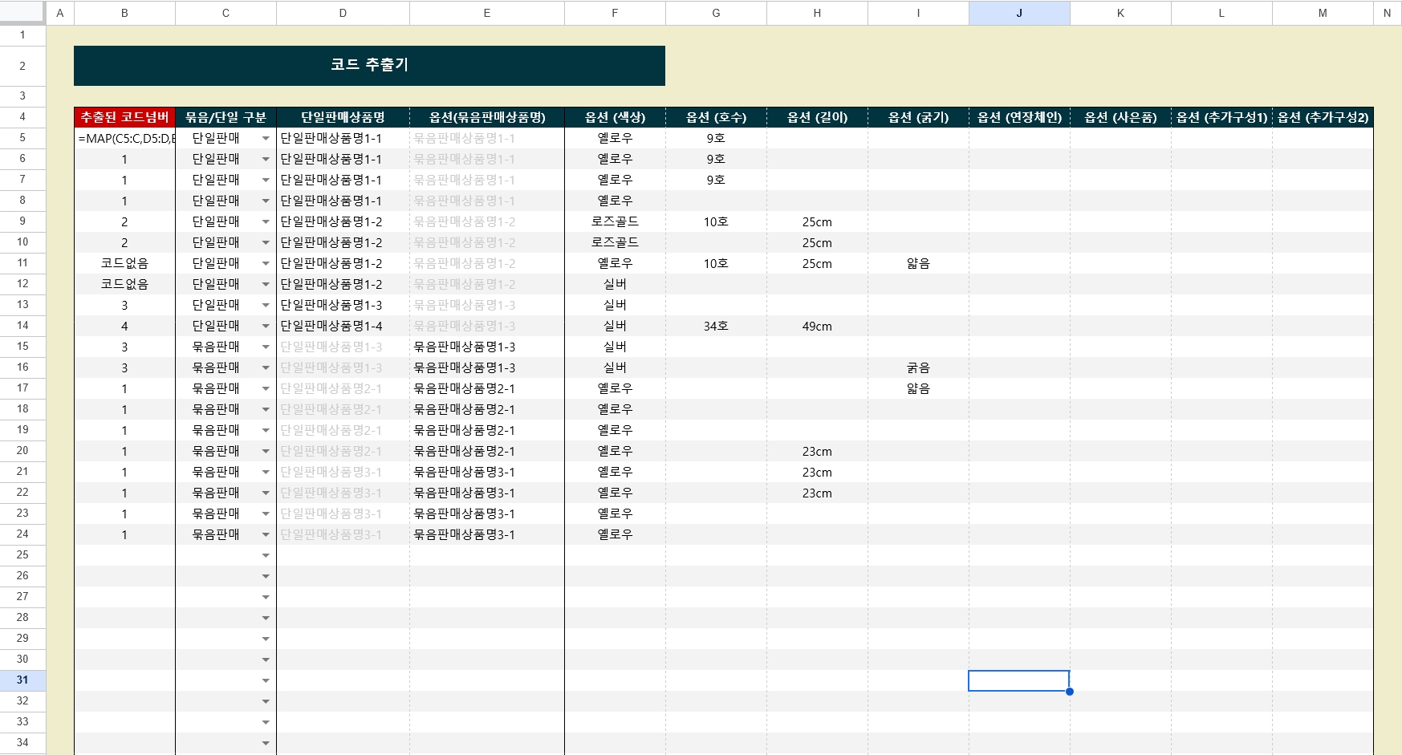Click the 옵션 (굵기) header cell
1402x755 pixels.
pos(918,117)
